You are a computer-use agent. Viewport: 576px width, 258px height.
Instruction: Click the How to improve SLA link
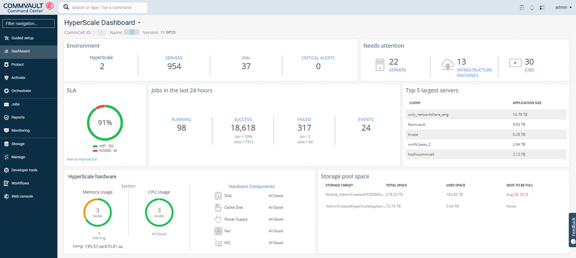[82, 159]
